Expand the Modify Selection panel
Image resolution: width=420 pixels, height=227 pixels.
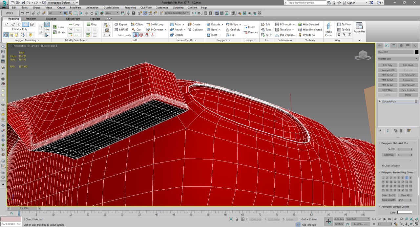click(x=76, y=40)
